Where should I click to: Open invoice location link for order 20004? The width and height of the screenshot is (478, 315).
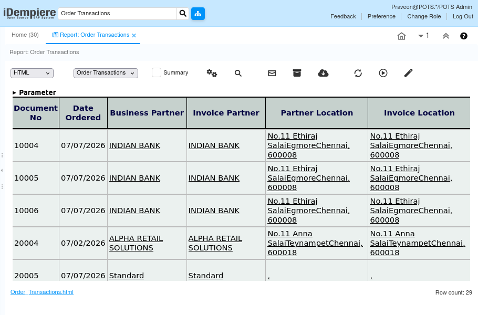click(418, 243)
